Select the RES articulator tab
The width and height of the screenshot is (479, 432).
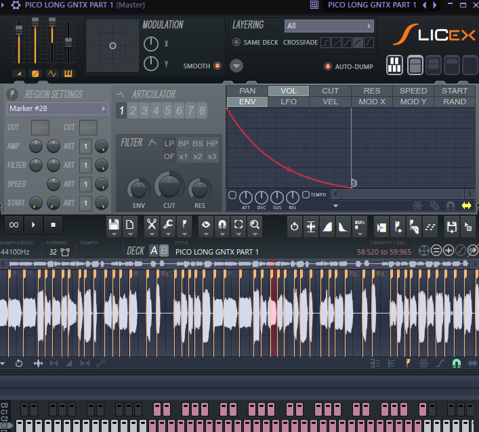[x=372, y=91]
